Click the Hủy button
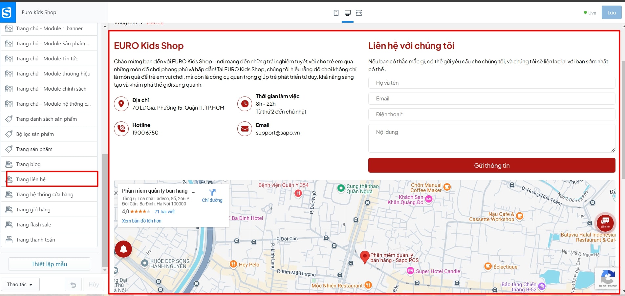Viewport: 625px width, 296px height. 94,285
